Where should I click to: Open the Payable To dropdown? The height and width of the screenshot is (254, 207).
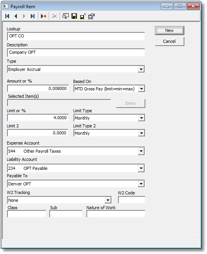pyautogui.click(x=141, y=184)
